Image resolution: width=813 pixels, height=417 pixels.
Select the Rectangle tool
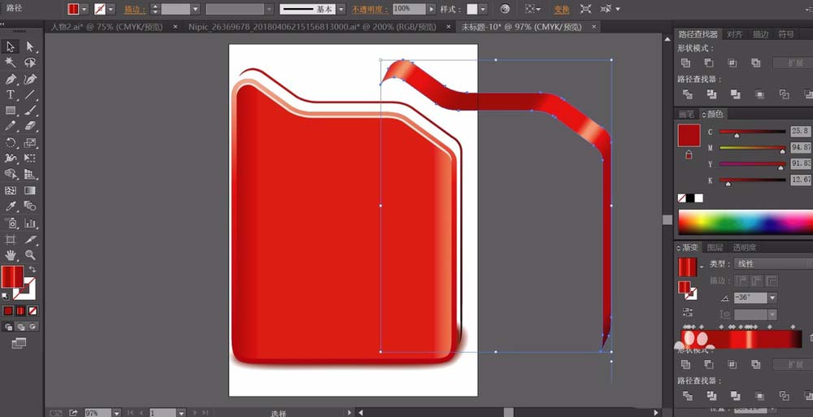11,111
